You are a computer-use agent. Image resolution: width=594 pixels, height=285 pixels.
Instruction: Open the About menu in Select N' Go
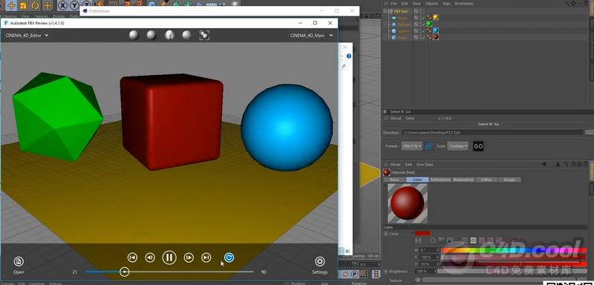coord(396,118)
